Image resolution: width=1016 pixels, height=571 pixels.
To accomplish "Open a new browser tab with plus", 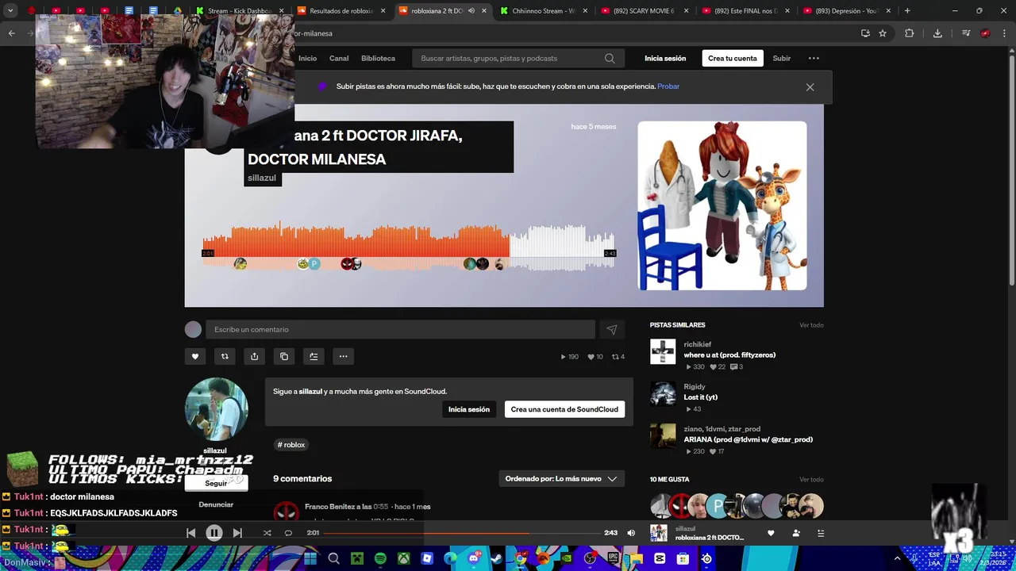I will pos(907,11).
